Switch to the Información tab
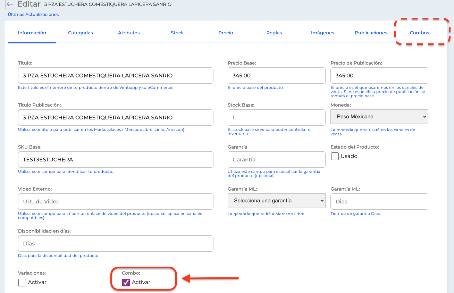 pos(32,33)
